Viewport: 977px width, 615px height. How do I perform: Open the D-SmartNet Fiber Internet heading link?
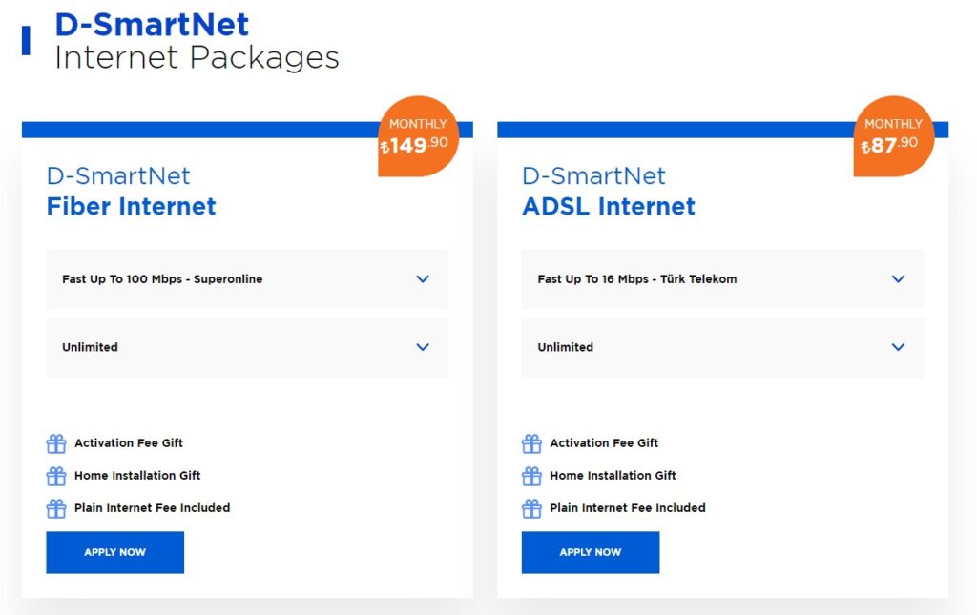coord(131,191)
